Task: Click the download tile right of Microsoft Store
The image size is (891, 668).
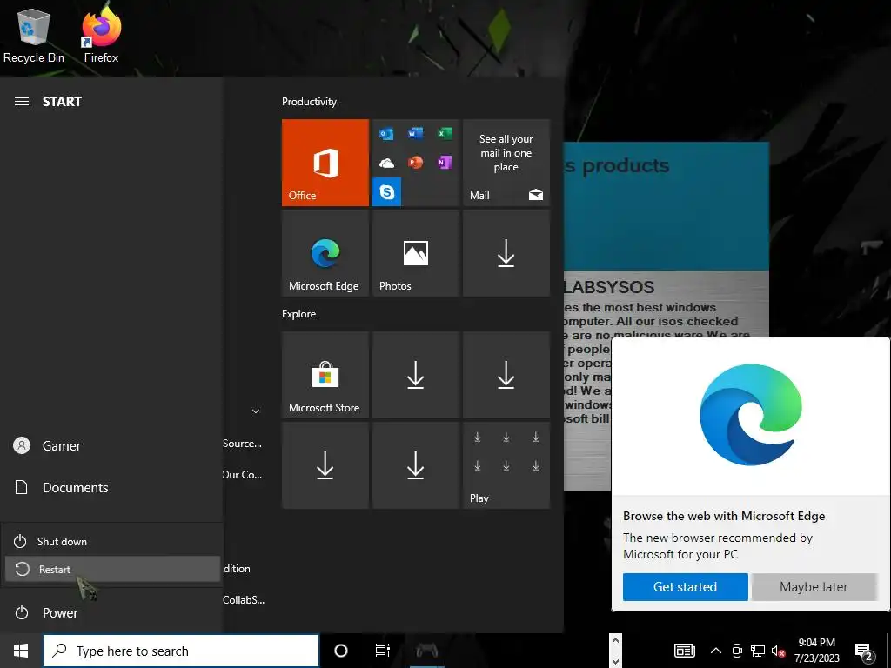Action: 415,375
